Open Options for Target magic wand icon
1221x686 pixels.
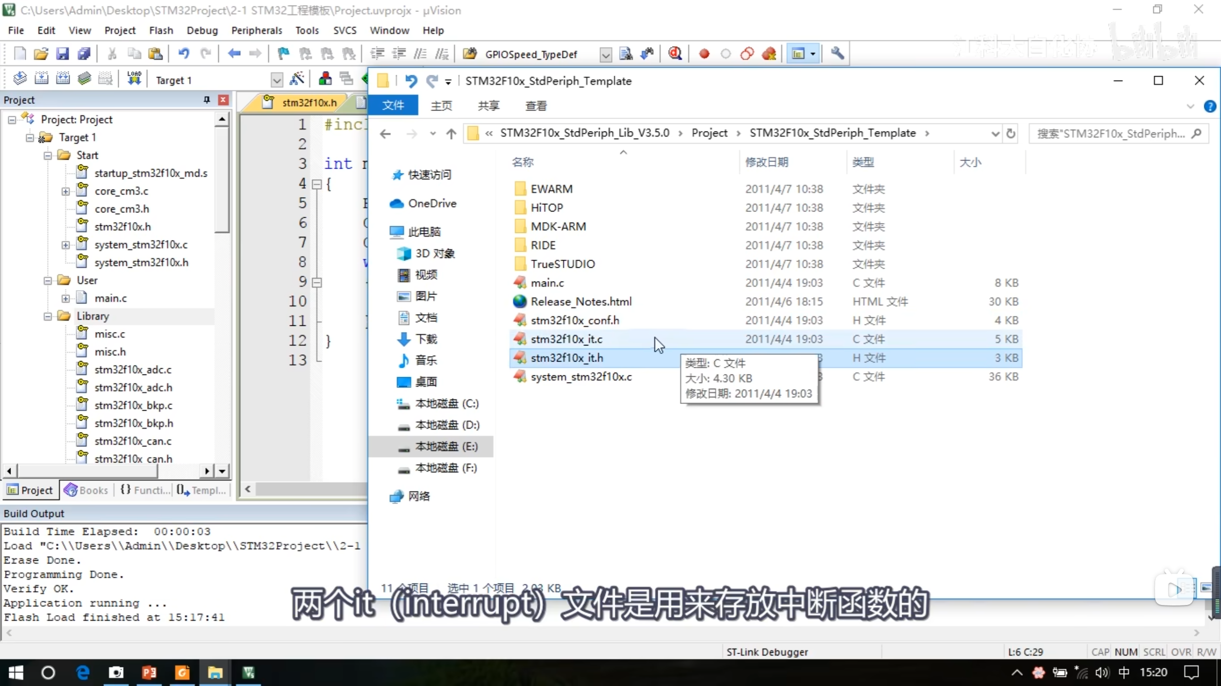tap(297, 79)
